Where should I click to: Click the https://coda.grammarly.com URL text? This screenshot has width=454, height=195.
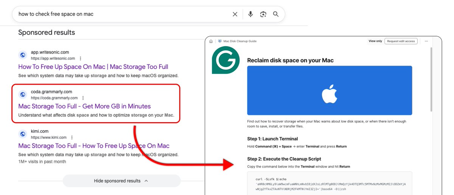click(x=54, y=98)
